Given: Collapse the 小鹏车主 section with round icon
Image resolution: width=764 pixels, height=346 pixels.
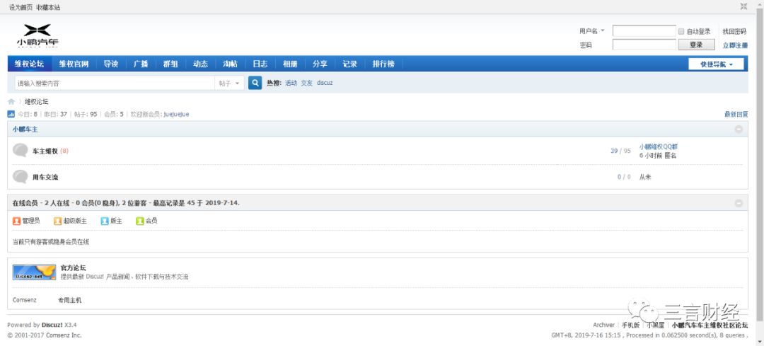Looking at the screenshot, I should (x=739, y=129).
